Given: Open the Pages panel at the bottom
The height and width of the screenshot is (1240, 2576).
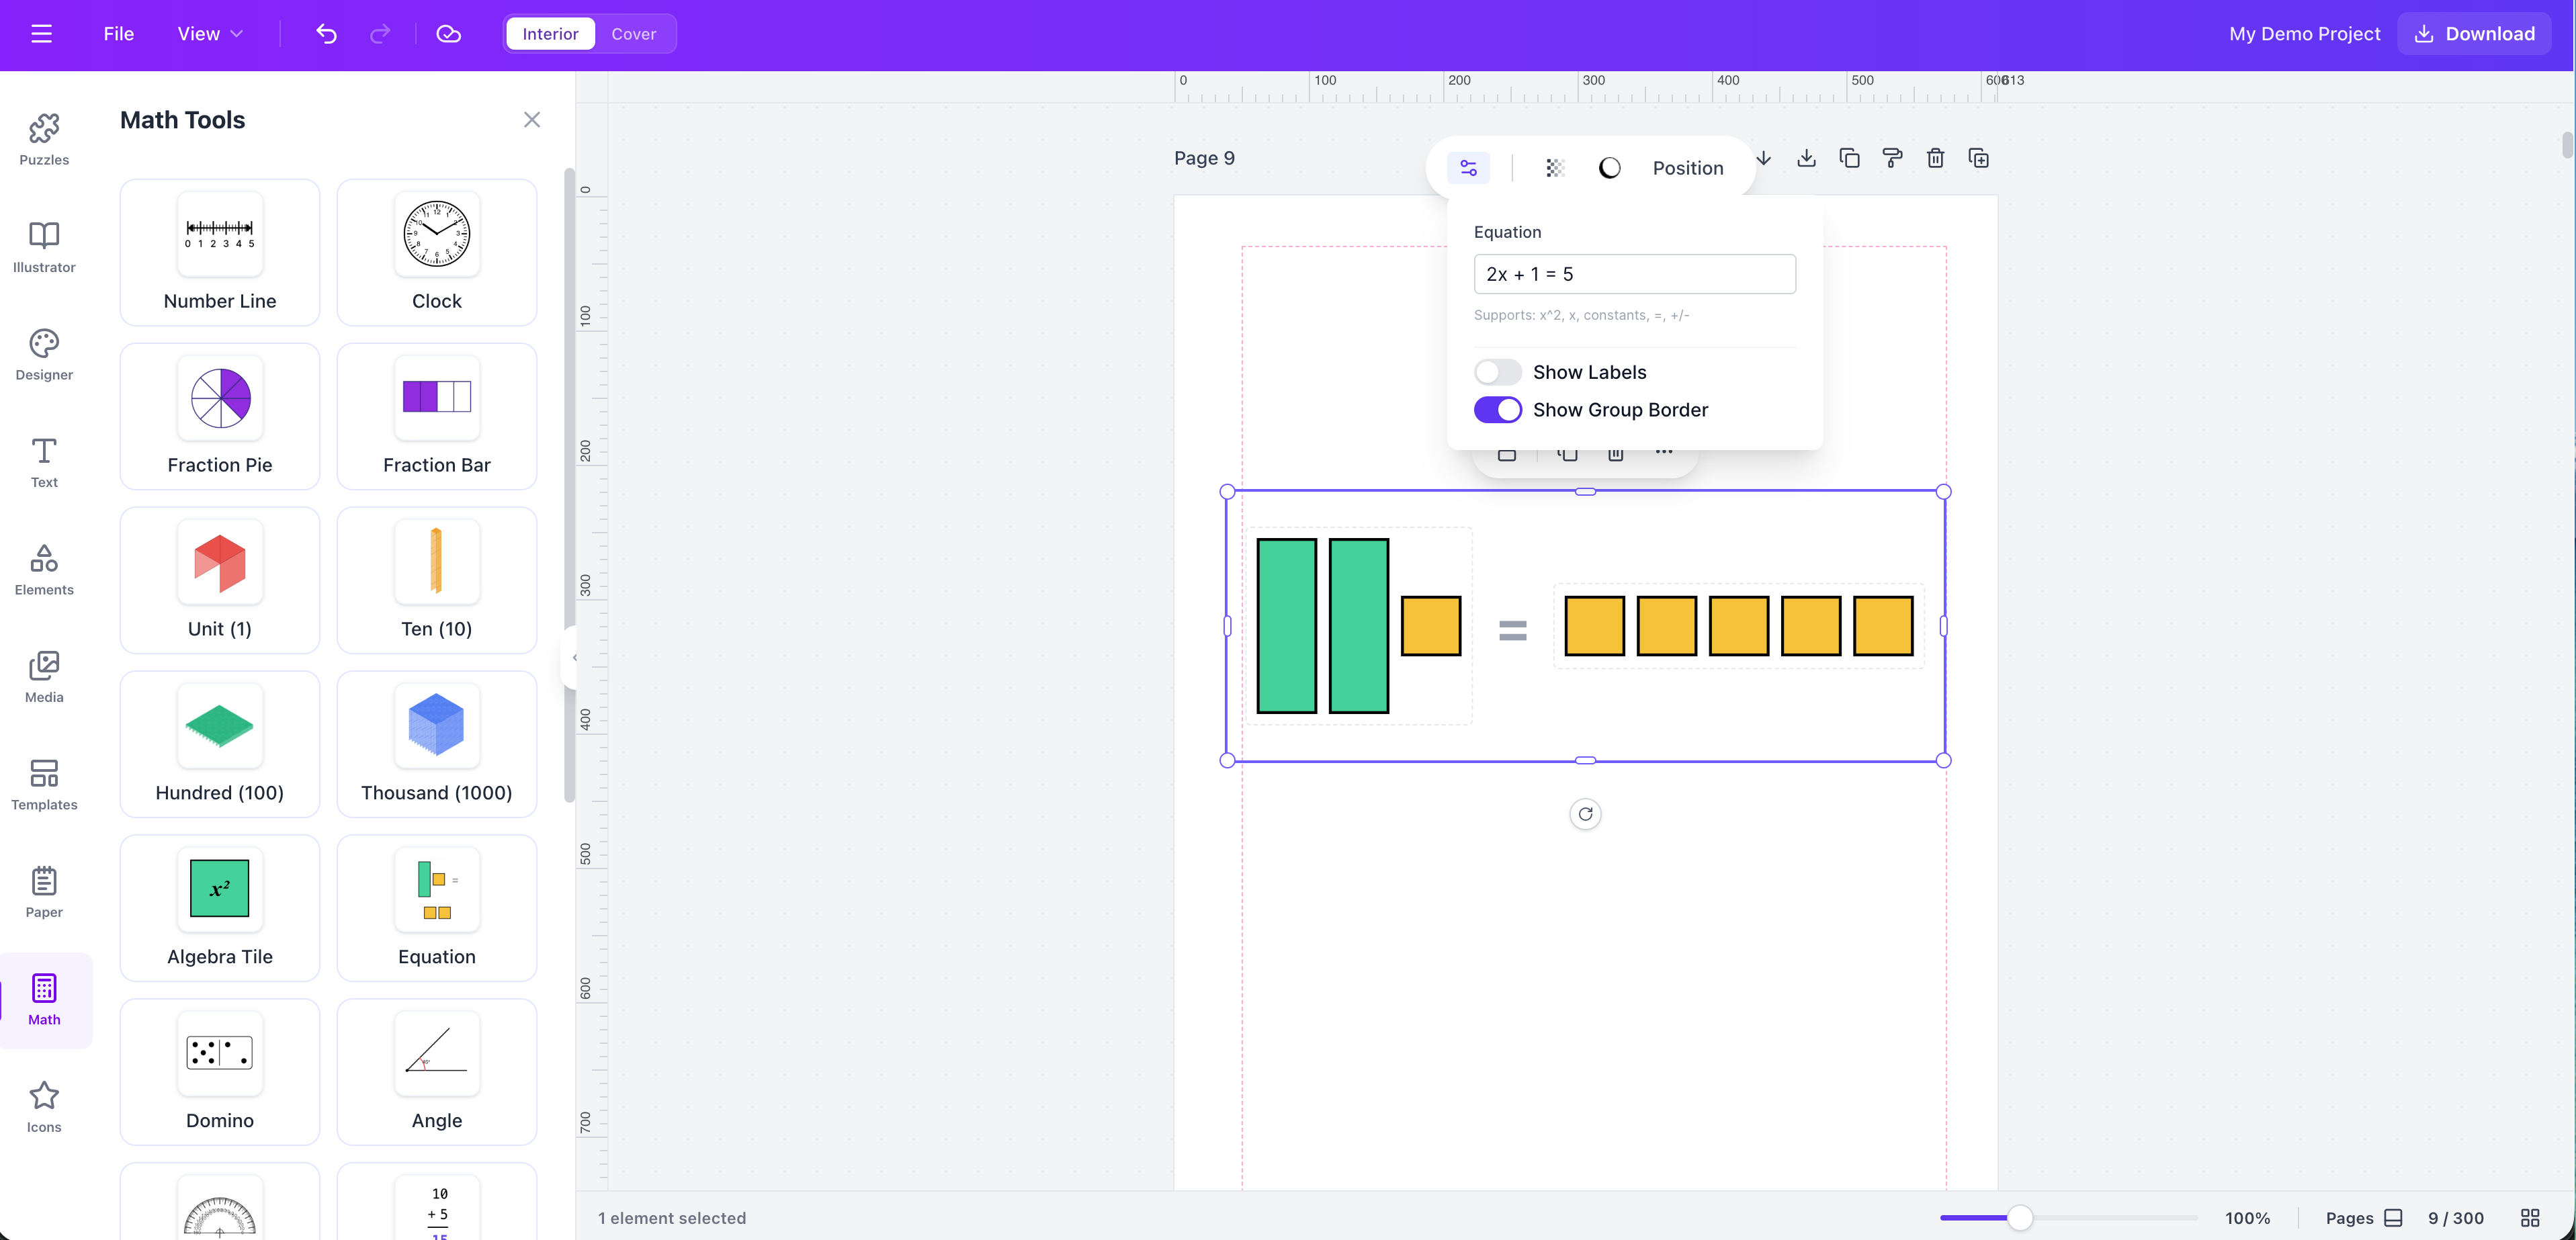Looking at the screenshot, I should pyautogui.click(x=2364, y=1218).
